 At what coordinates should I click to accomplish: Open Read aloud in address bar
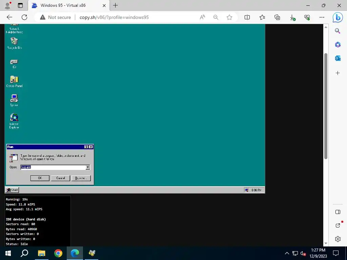[202, 17]
